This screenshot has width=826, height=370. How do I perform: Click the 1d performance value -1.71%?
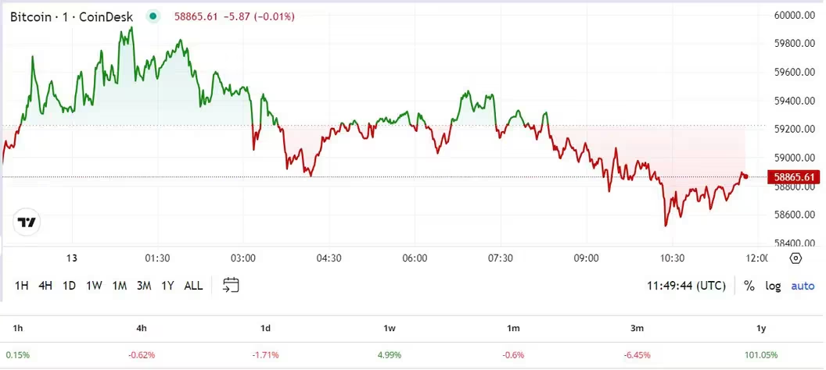click(x=265, y=354)
